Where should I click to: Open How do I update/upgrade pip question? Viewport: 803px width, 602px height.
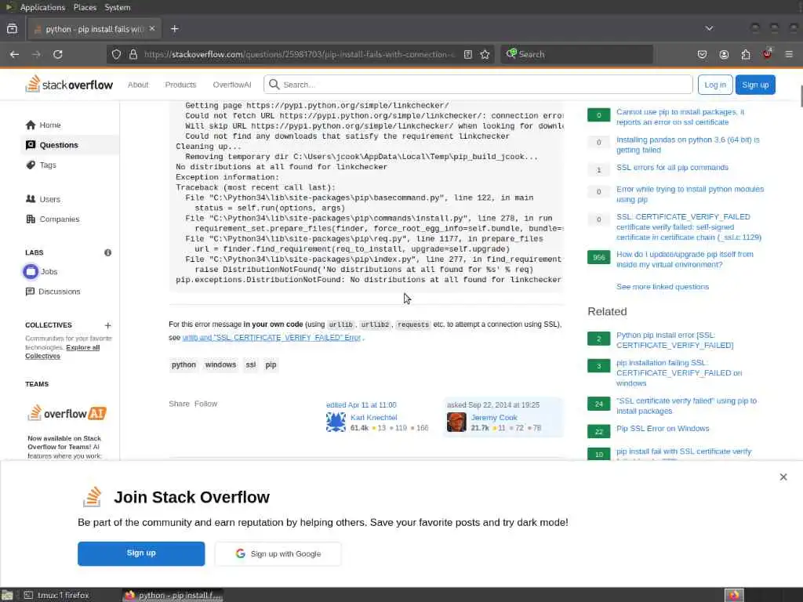[x=685, y=259]
